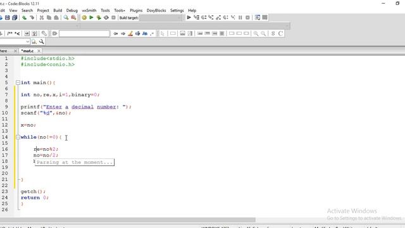Image resolution: width=405 pixels, height=228 pixels.
Task: Click the Jump back arrow icon
Action: (115, 34)
